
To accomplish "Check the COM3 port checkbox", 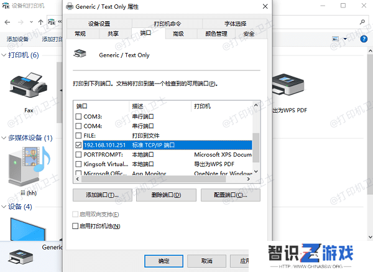I will coord(78,116).
